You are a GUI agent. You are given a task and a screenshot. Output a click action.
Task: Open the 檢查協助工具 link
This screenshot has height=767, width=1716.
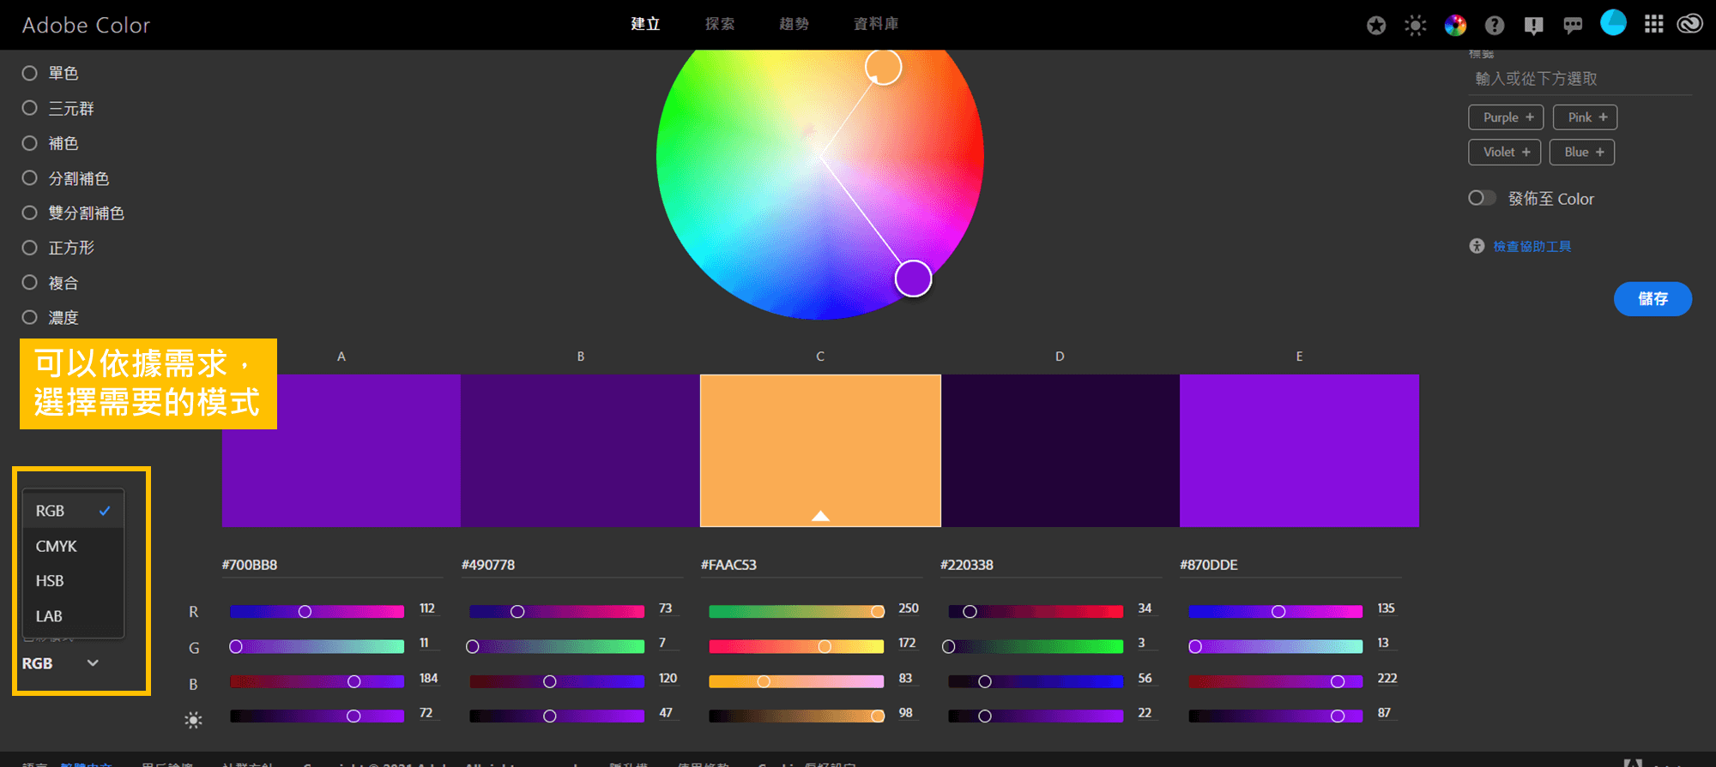point(1532,247)
